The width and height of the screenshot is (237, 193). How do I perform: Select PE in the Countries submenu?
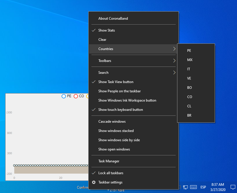[196, 51]
